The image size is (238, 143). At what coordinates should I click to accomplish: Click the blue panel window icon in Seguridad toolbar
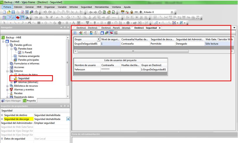[x=102, y=33]
